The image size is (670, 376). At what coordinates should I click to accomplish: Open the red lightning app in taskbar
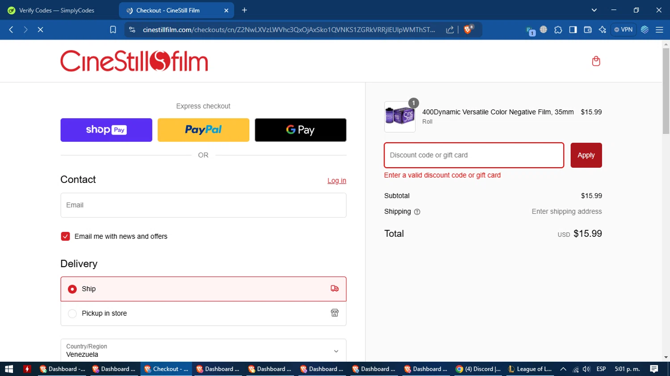click(x=27, y=369)
